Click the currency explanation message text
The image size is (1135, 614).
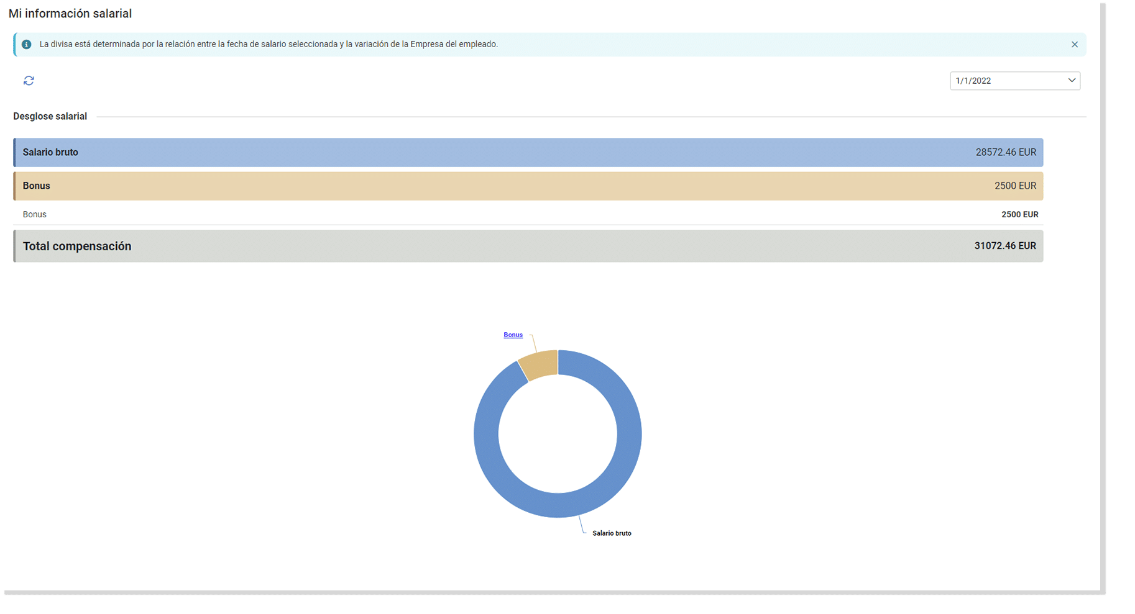[269, 45]
